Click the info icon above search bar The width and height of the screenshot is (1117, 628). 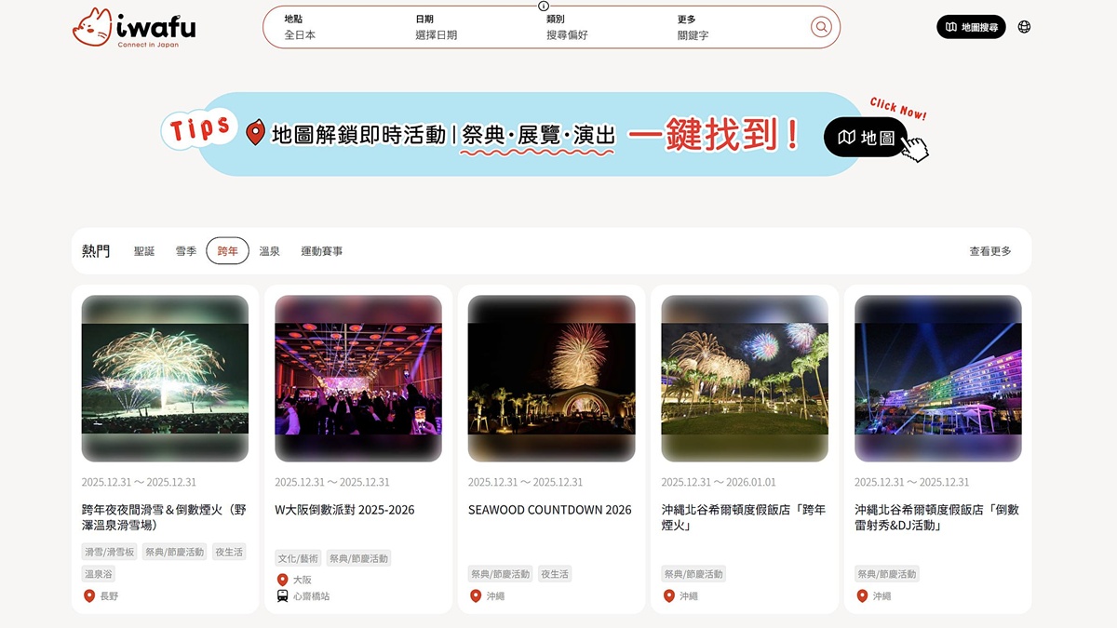coord(544,6)
